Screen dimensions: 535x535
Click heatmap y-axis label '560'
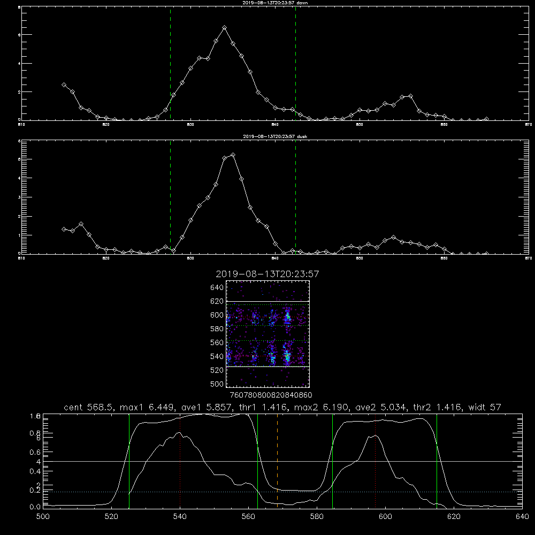coord(217,342)
